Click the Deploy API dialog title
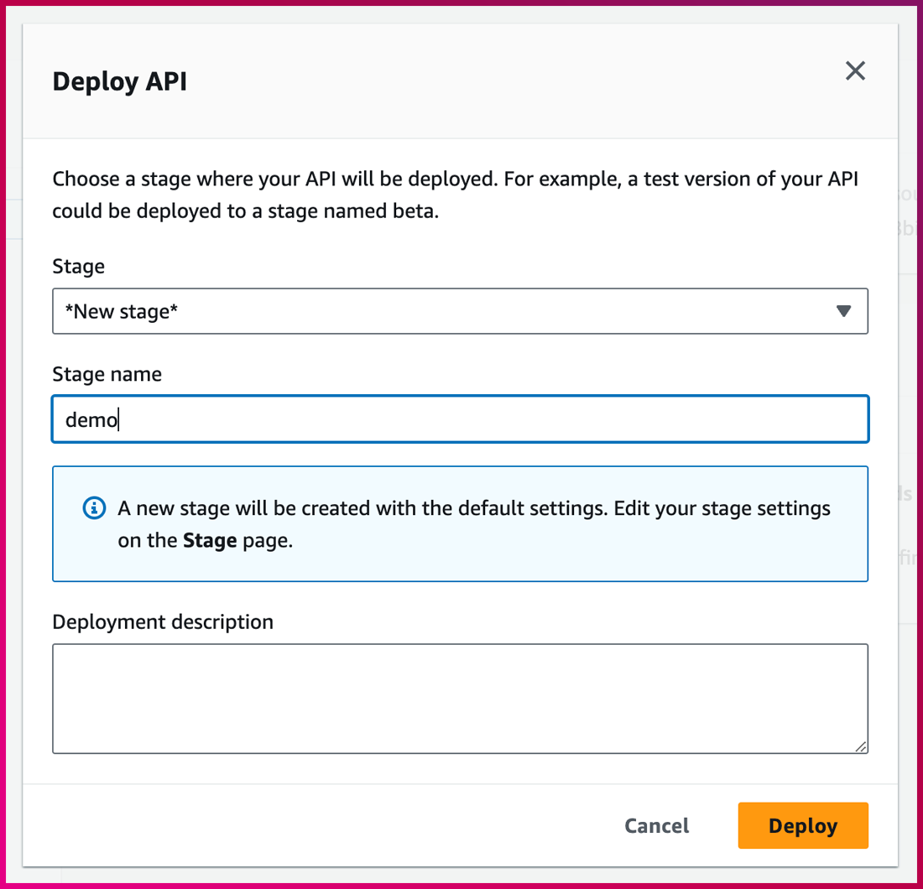The width and height of the screenshot is (923, 889). click(119, 82)
